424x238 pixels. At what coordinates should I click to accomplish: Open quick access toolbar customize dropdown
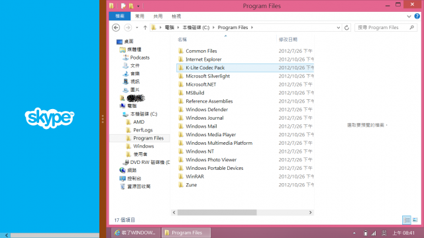pos(138,6)
